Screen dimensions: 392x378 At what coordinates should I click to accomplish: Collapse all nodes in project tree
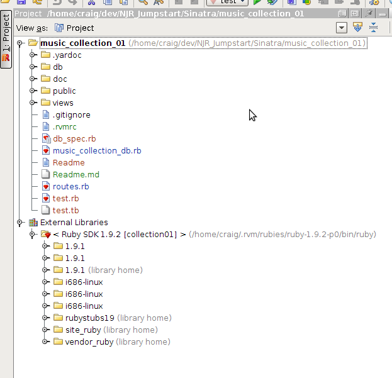coord(374,27)
